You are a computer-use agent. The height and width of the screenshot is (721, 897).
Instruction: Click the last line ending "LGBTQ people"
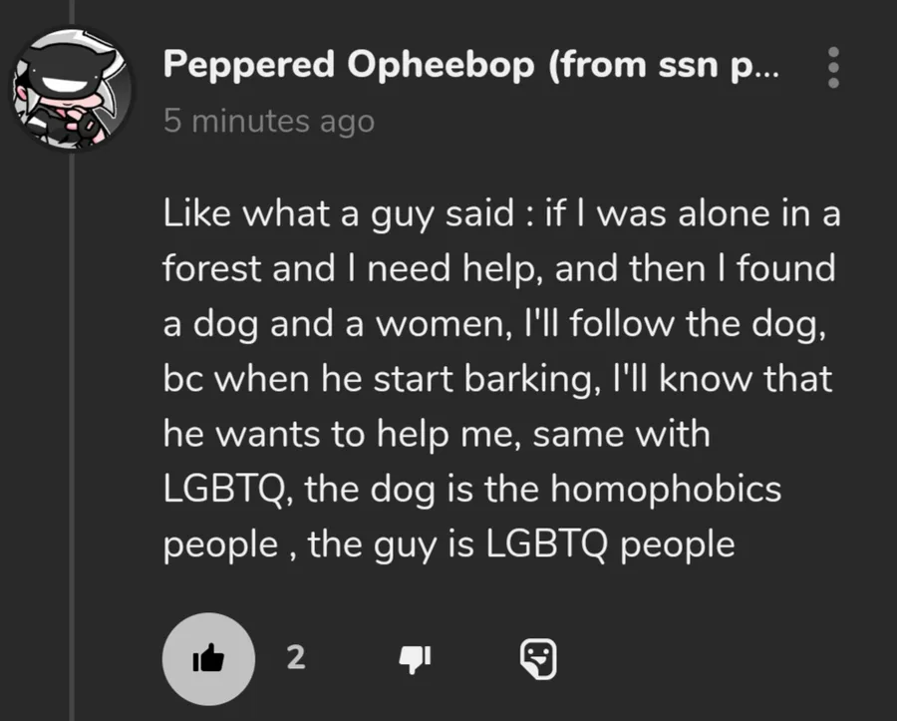point(448,544)
